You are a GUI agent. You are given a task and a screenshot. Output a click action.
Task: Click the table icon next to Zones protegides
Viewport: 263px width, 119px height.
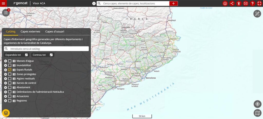(14, 74)
